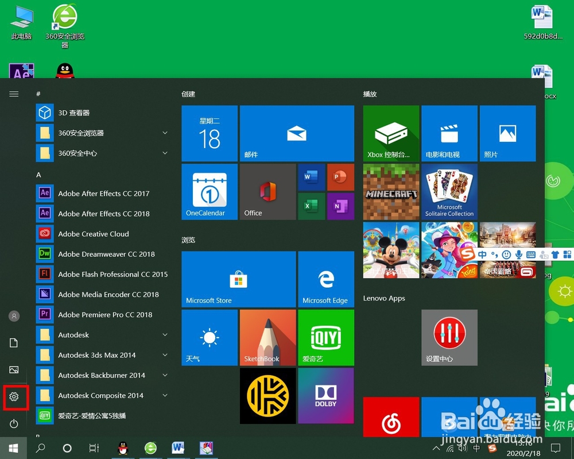The height and width of the screenshot is (459, 574).
Task: Open the Office tile
Action: pyautogui.click(x=267, y=191)
